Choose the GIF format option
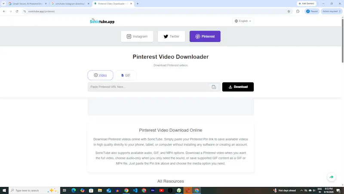This screenshot has height=194, width=344. (x=126, y=75)
